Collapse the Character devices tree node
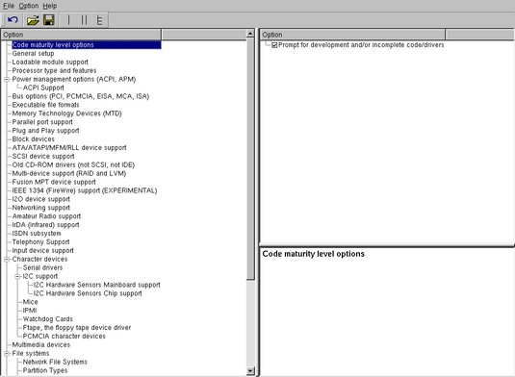Image resolution: width=515 pixels, height=377 pixels. 7,260
